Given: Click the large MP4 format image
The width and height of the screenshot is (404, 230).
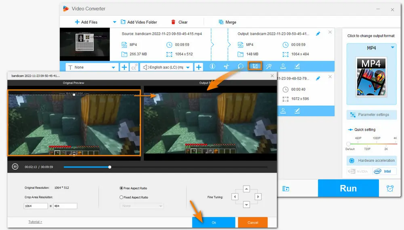Looking at the screenshot, I should pos(371,77).
